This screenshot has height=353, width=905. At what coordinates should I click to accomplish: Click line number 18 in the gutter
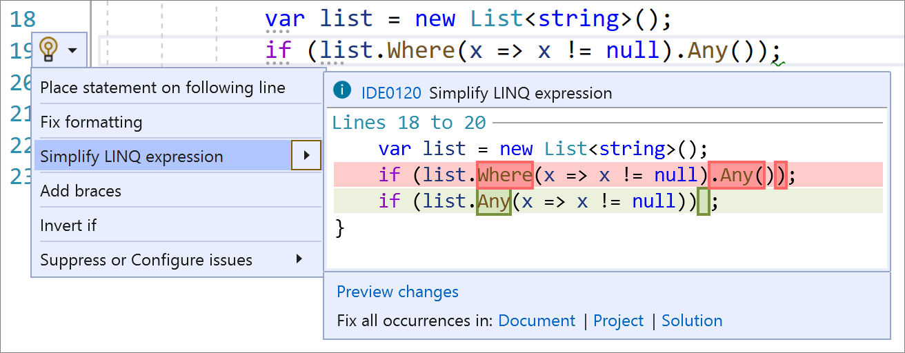pos(23,19)
